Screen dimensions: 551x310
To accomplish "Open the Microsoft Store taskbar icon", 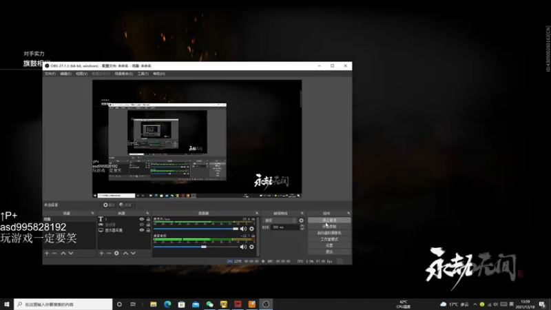I will pos(181,304).
